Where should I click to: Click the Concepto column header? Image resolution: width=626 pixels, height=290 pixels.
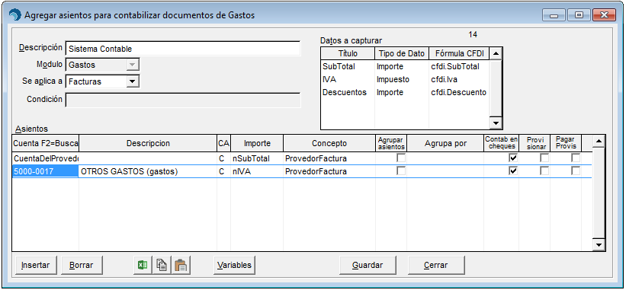(x=329, y=143)
